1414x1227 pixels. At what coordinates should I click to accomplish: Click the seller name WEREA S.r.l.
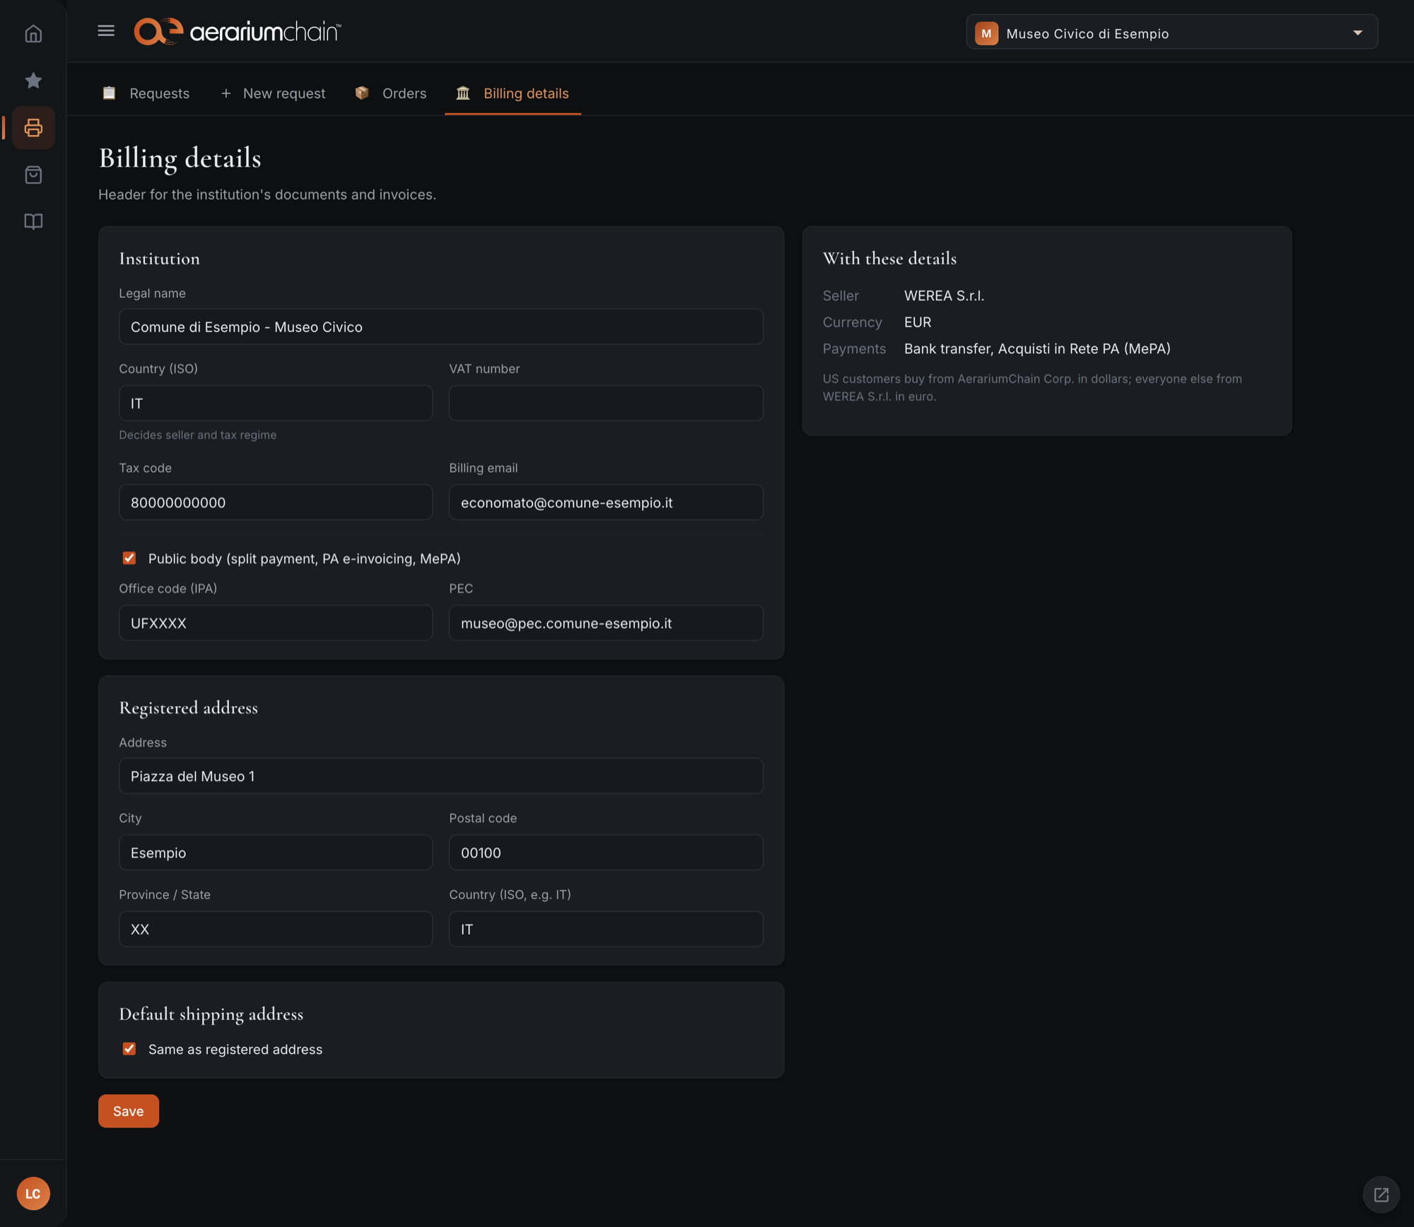[944, 295]
